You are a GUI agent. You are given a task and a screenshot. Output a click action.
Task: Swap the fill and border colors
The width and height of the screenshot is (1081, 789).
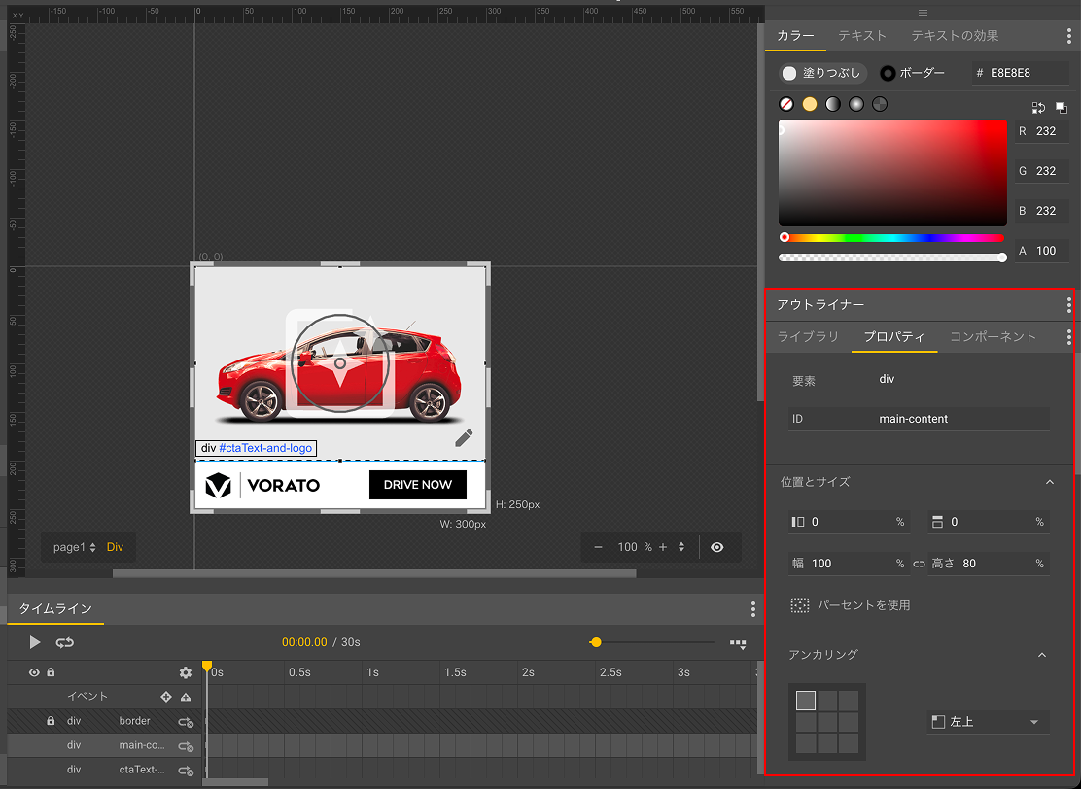(x=1038, y=108)
